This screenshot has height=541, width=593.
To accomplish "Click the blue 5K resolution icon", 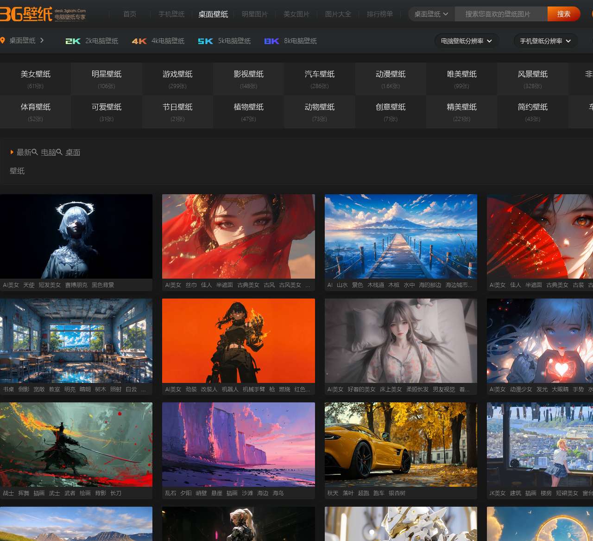I will 206,41.
